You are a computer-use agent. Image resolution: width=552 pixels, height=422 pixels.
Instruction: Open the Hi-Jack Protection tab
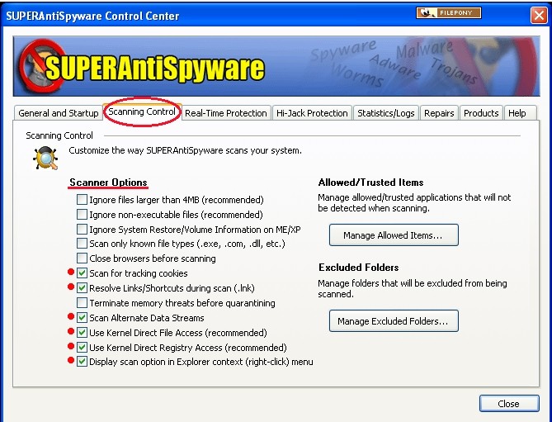tap(312, 113)
